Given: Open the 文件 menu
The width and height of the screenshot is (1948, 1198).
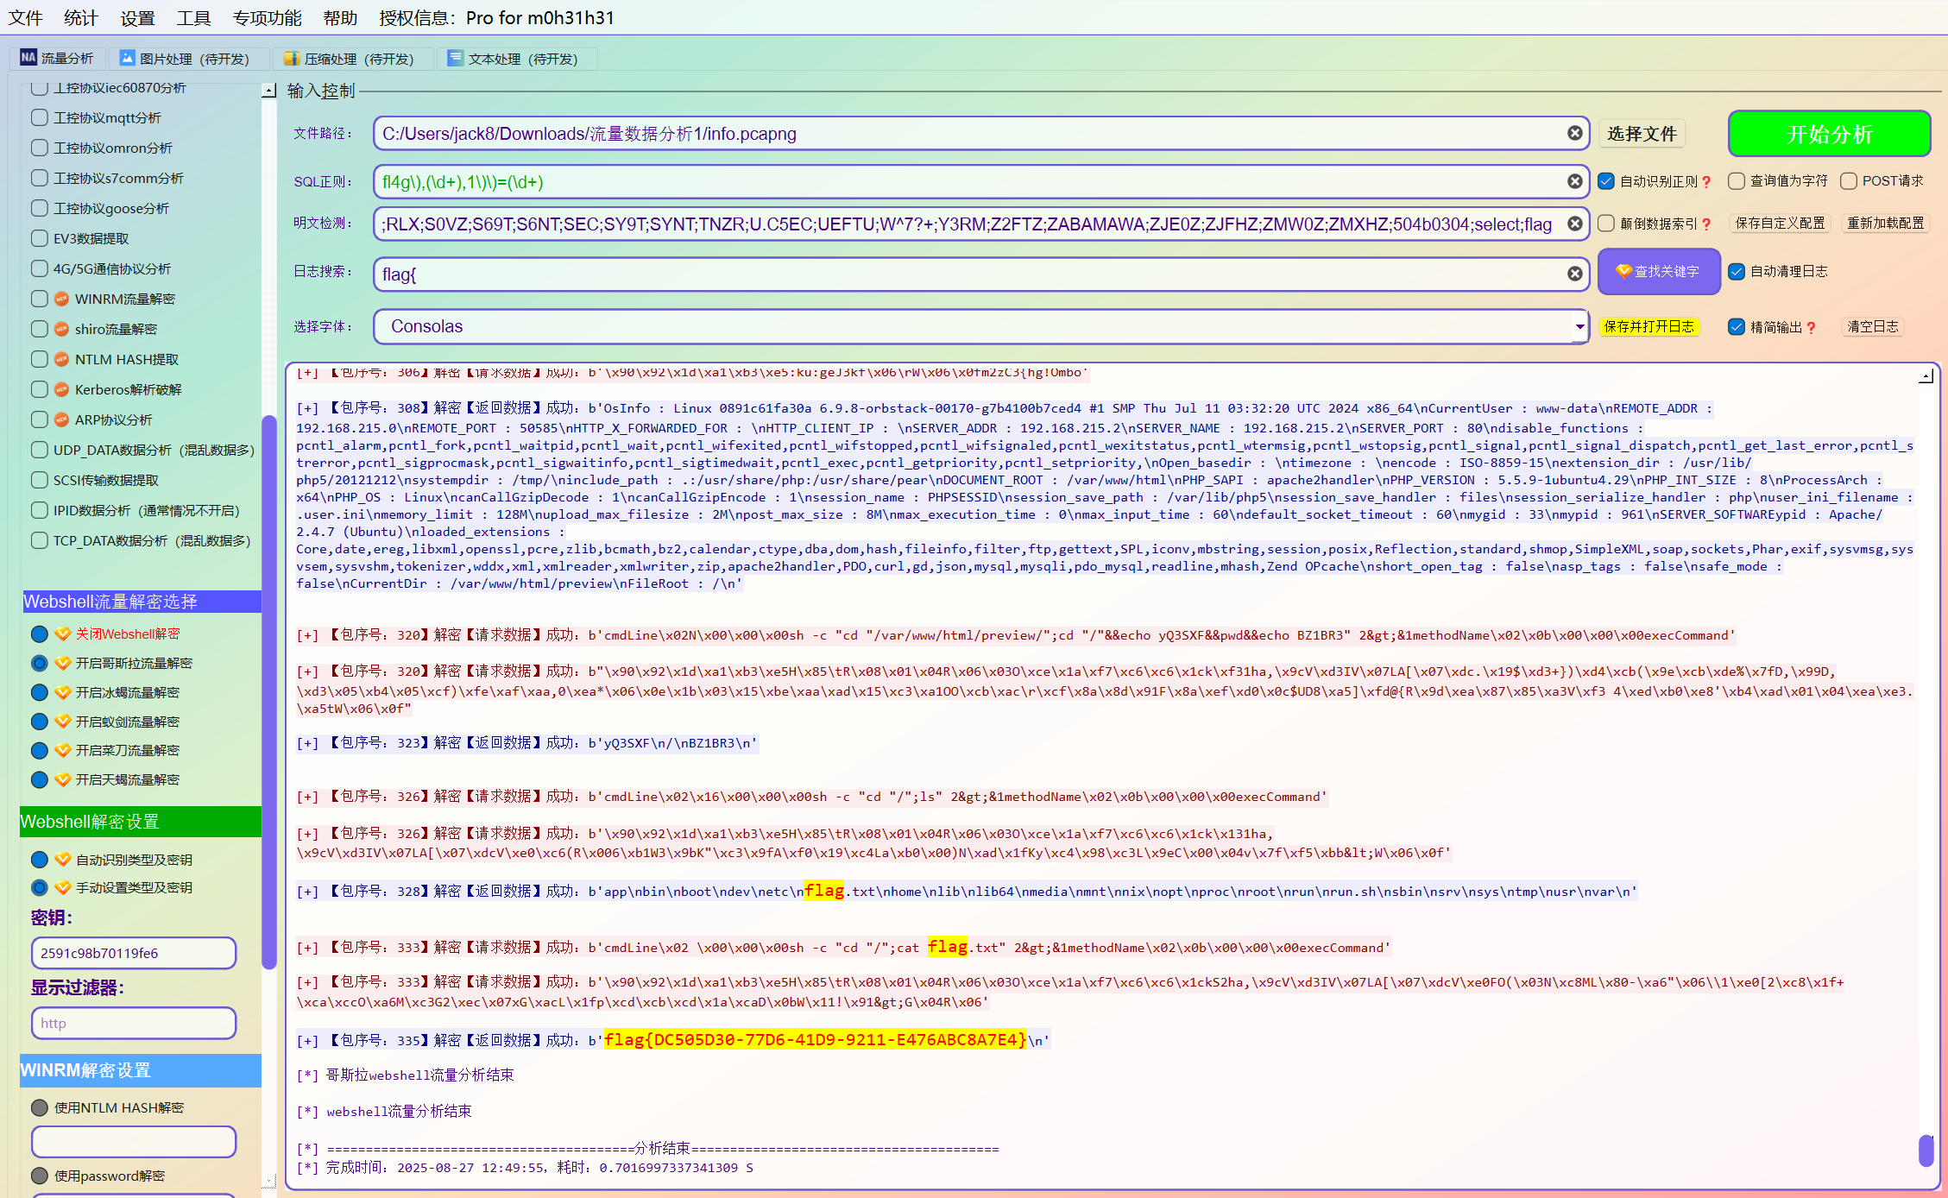Looking at the screenshot, I should click(25, 17).
